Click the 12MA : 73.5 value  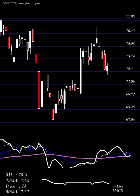[18, 181]
